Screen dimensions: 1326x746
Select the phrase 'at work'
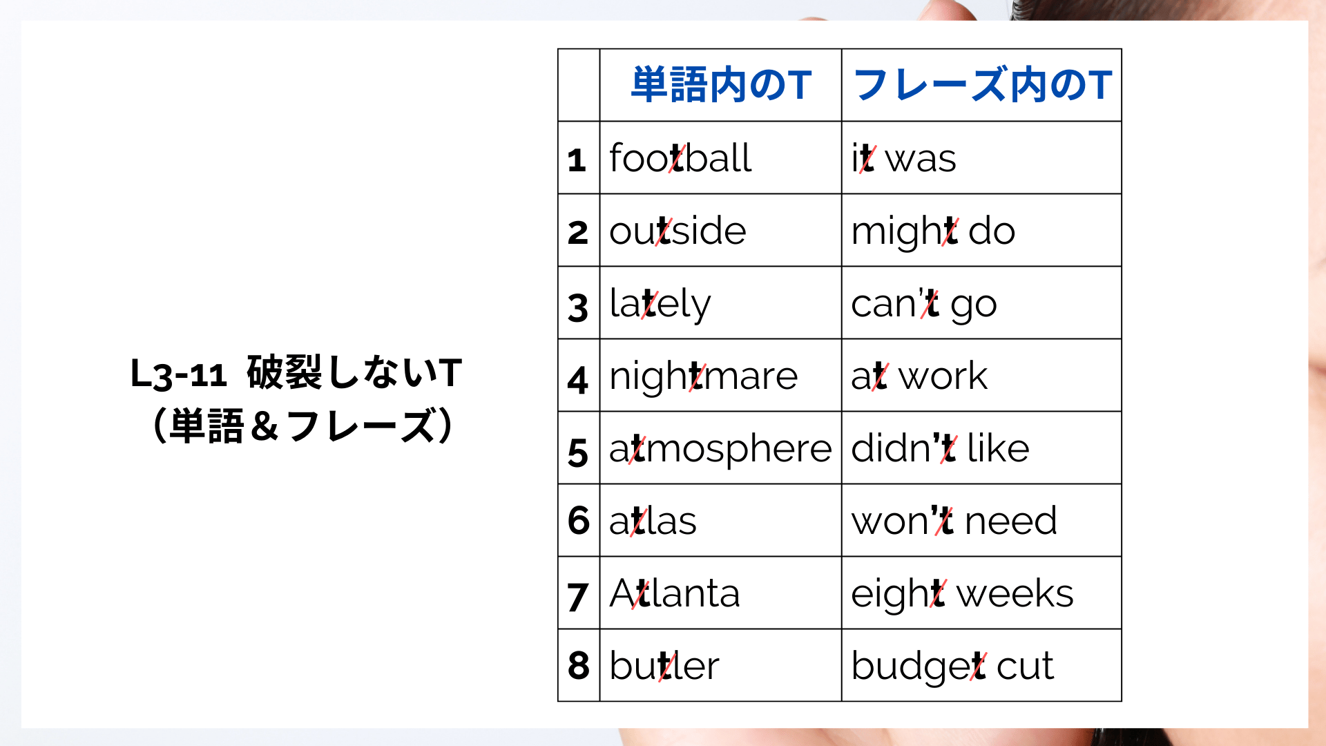pyautogui.click(x=919, y=376)
